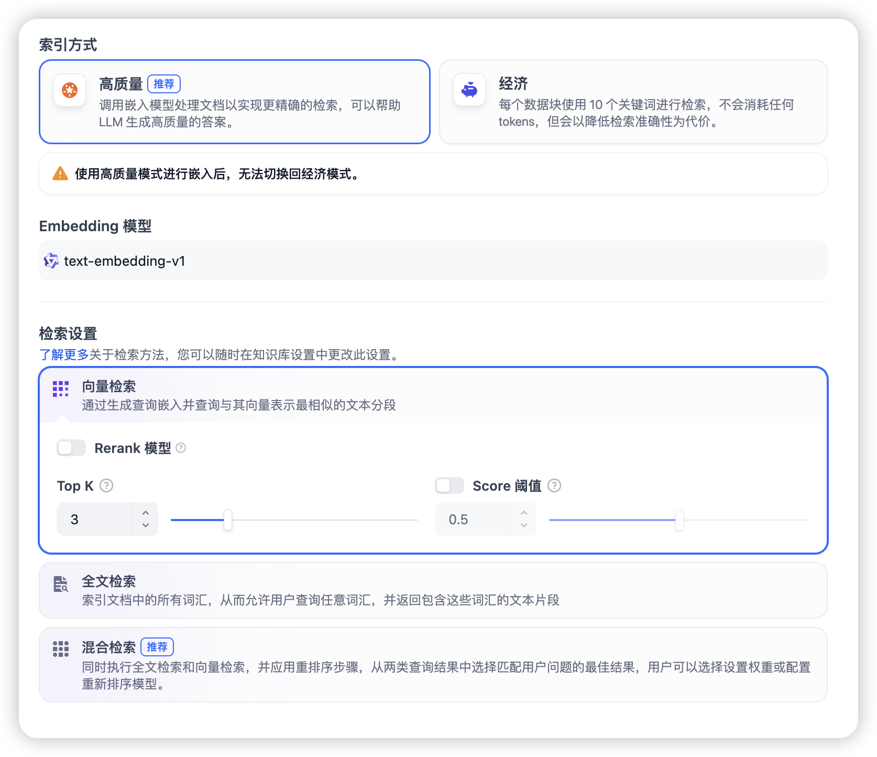The height and width of the screenshot is (757, 877).
Task: Select the 全文检索 retrieval option
Action: (433, 590)
